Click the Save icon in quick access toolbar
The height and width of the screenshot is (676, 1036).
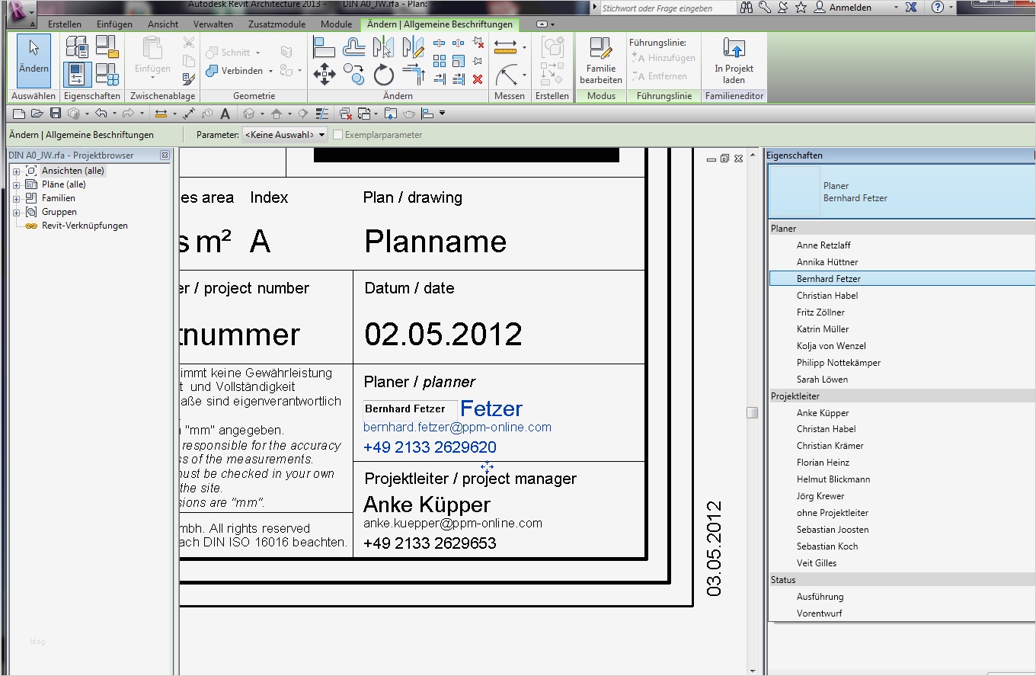click(x=55, y=114)
